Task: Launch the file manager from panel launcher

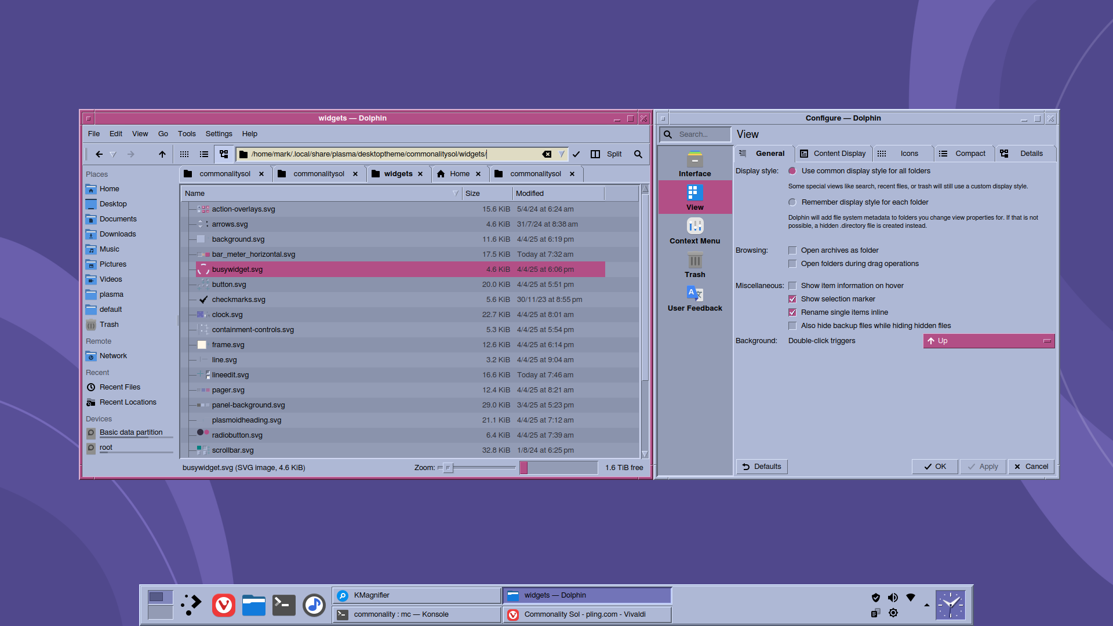Action: click(254, 605)
